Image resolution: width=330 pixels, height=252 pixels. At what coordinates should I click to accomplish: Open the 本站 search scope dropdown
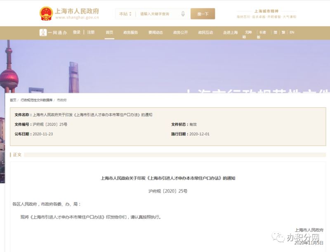pyautogui.click(x=125, y=14)
